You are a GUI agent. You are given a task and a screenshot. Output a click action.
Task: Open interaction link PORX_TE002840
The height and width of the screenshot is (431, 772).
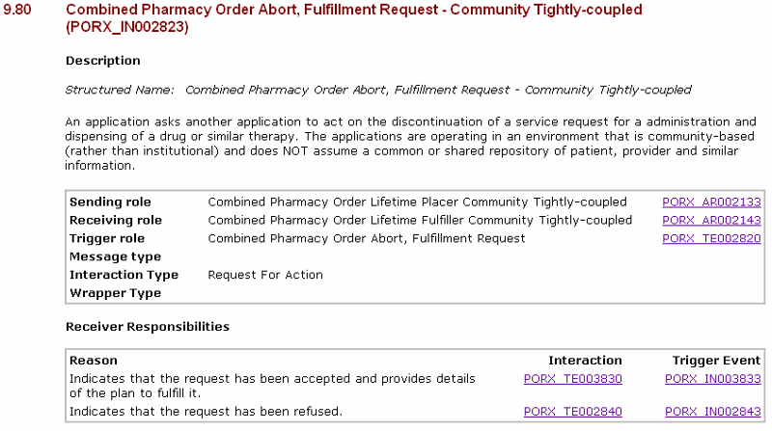click(572, 412)
